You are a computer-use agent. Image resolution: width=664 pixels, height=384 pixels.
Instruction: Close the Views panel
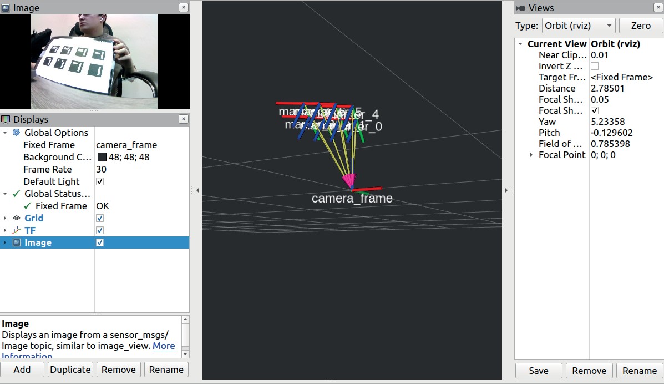click(x=657, y=8)
